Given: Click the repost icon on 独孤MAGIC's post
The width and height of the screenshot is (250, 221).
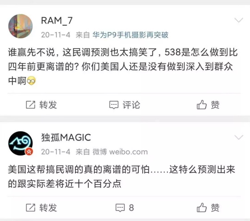Looking at the screenshot, I should coord(30,208).
